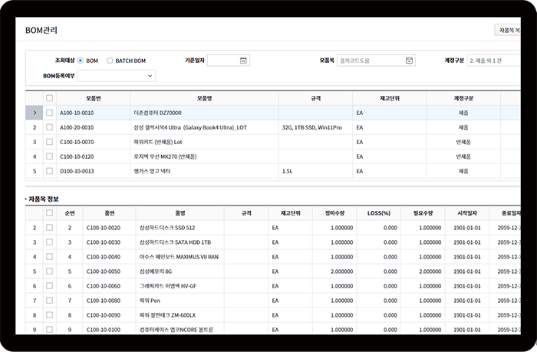This screenshot has width=537, height=352.
Task: Check the box for child item C100-10-0020
Action: pyautogui.click(x=49, y=228)
